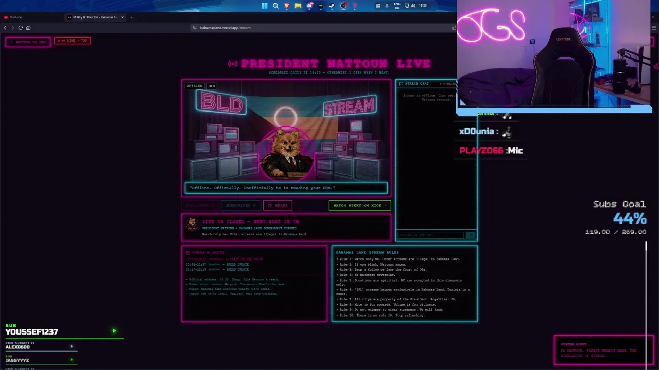This screenshot has width=659, height=370.
Task: Click the President Nattoun avatar in live info
Action: (x=192, y=224)
